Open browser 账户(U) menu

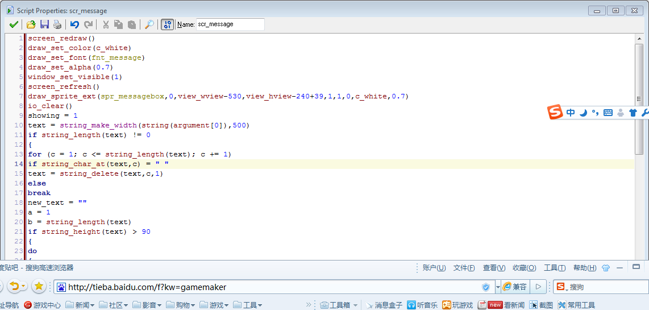434,268
